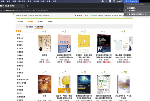The width and height of the screenshot is (150, 101).
Task: Open 電子書櫃 link
Action: tap(115, 15)
